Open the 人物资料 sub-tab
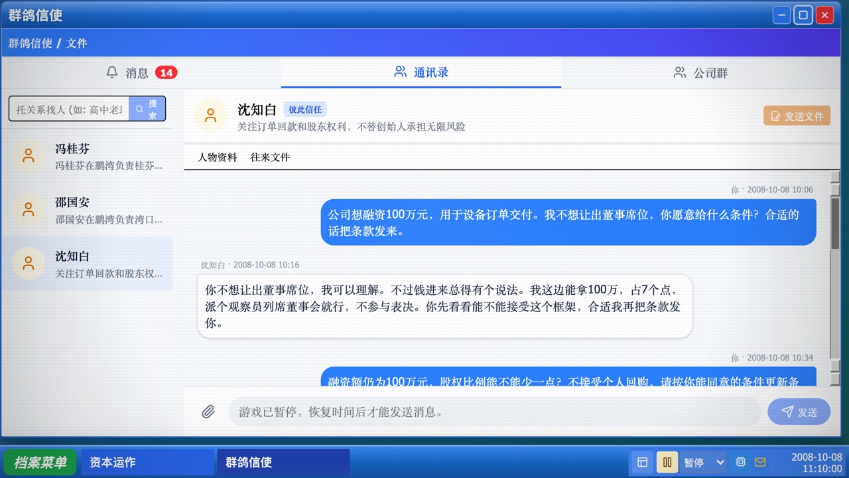Image resolution: width=849 pixels, height=478 pixels. (x=217, y=157)
